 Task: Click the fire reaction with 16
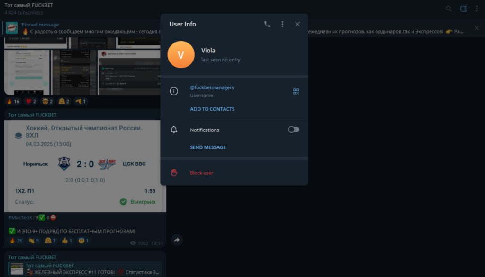[13, 101]
